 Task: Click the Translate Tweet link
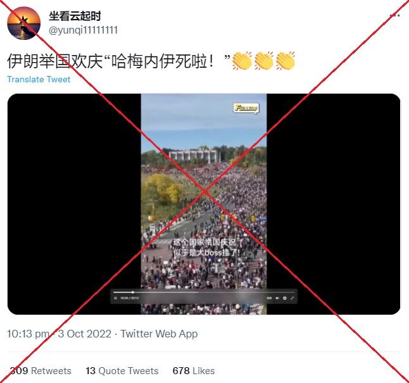39,79
